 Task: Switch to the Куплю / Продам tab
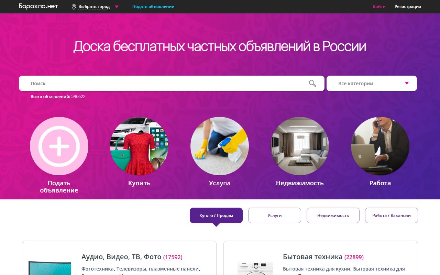tap(216, 216)
